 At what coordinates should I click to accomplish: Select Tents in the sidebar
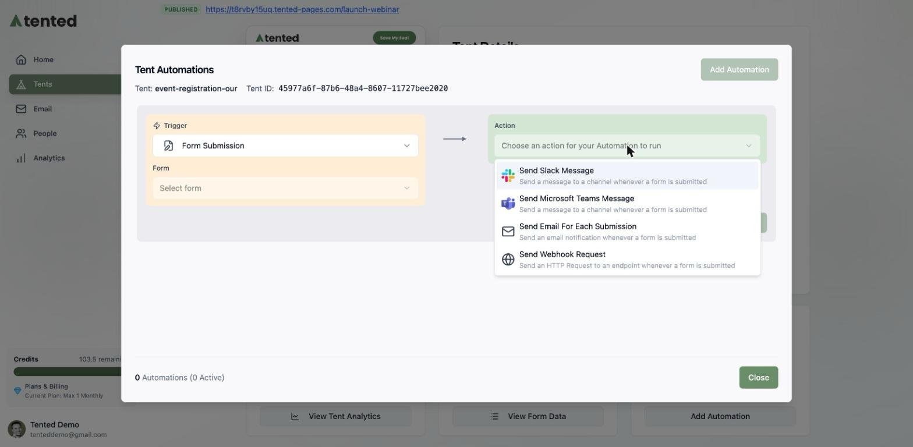click(x=65, y=84)
